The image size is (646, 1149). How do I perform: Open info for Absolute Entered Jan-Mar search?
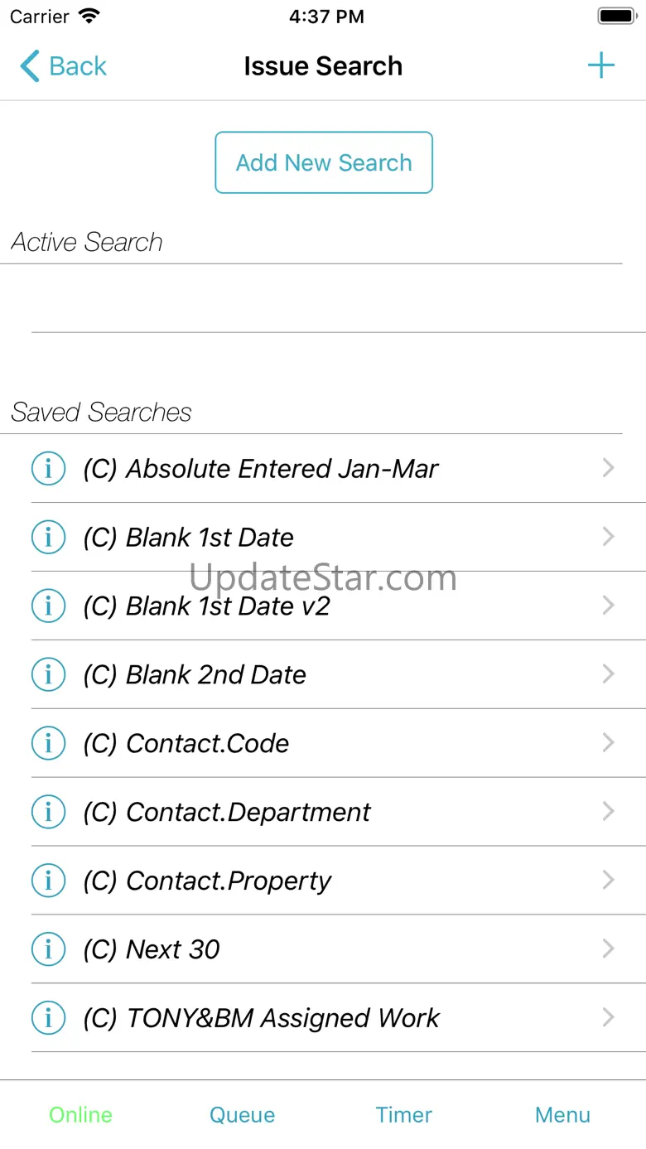[x=48, y=469]
